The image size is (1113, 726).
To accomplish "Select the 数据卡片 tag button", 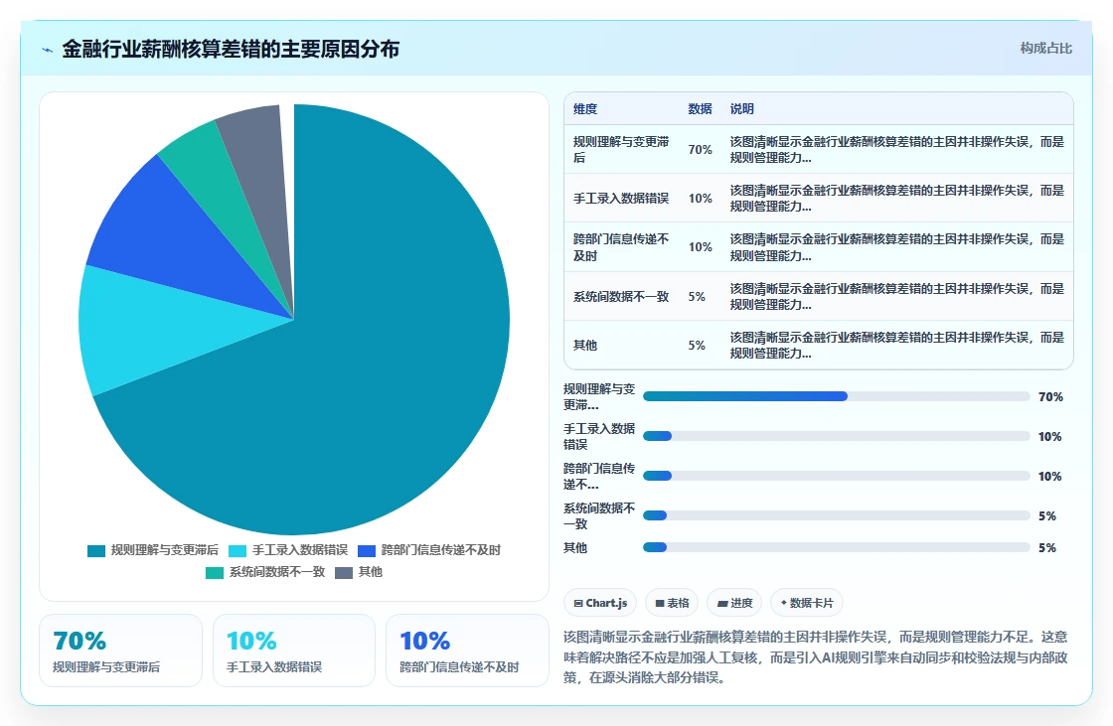I will (806, 603).
